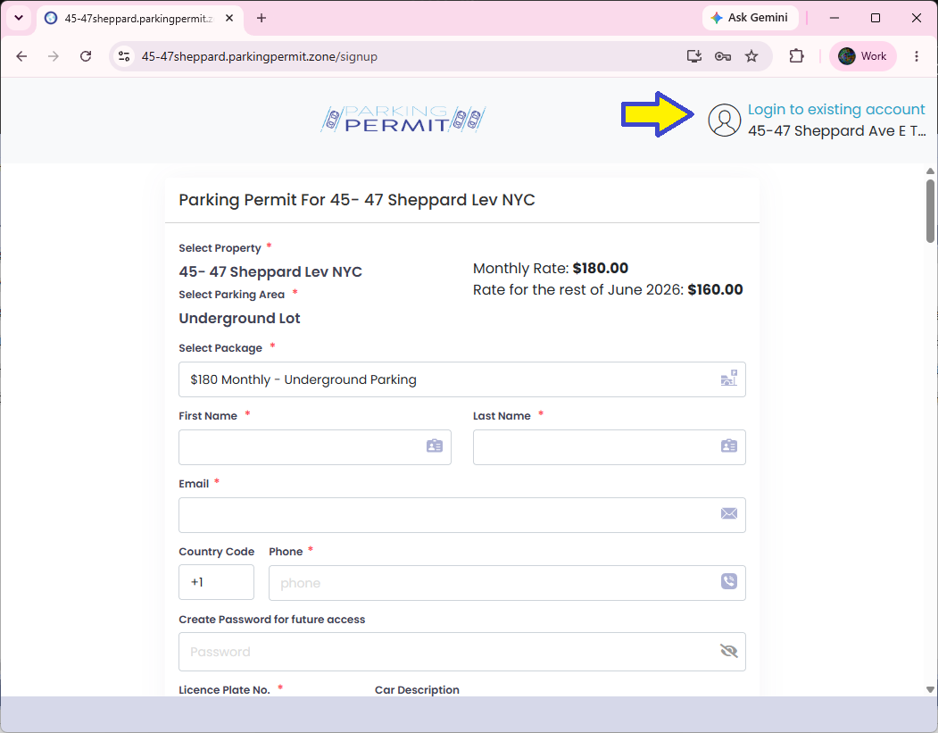Click the Password input field
Viewport: 938px width, 733px height.
click(461, 652)
